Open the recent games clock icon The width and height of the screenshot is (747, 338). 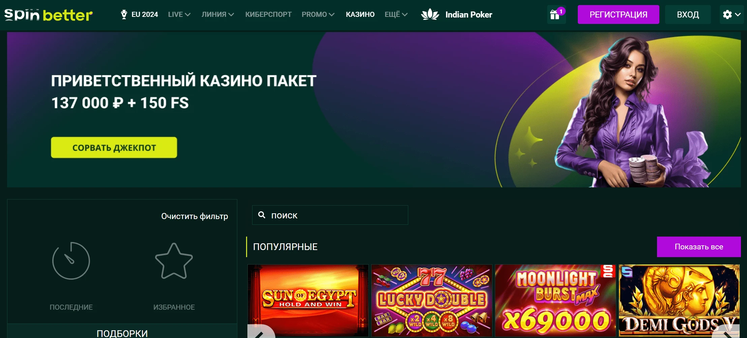coord(71,260)
